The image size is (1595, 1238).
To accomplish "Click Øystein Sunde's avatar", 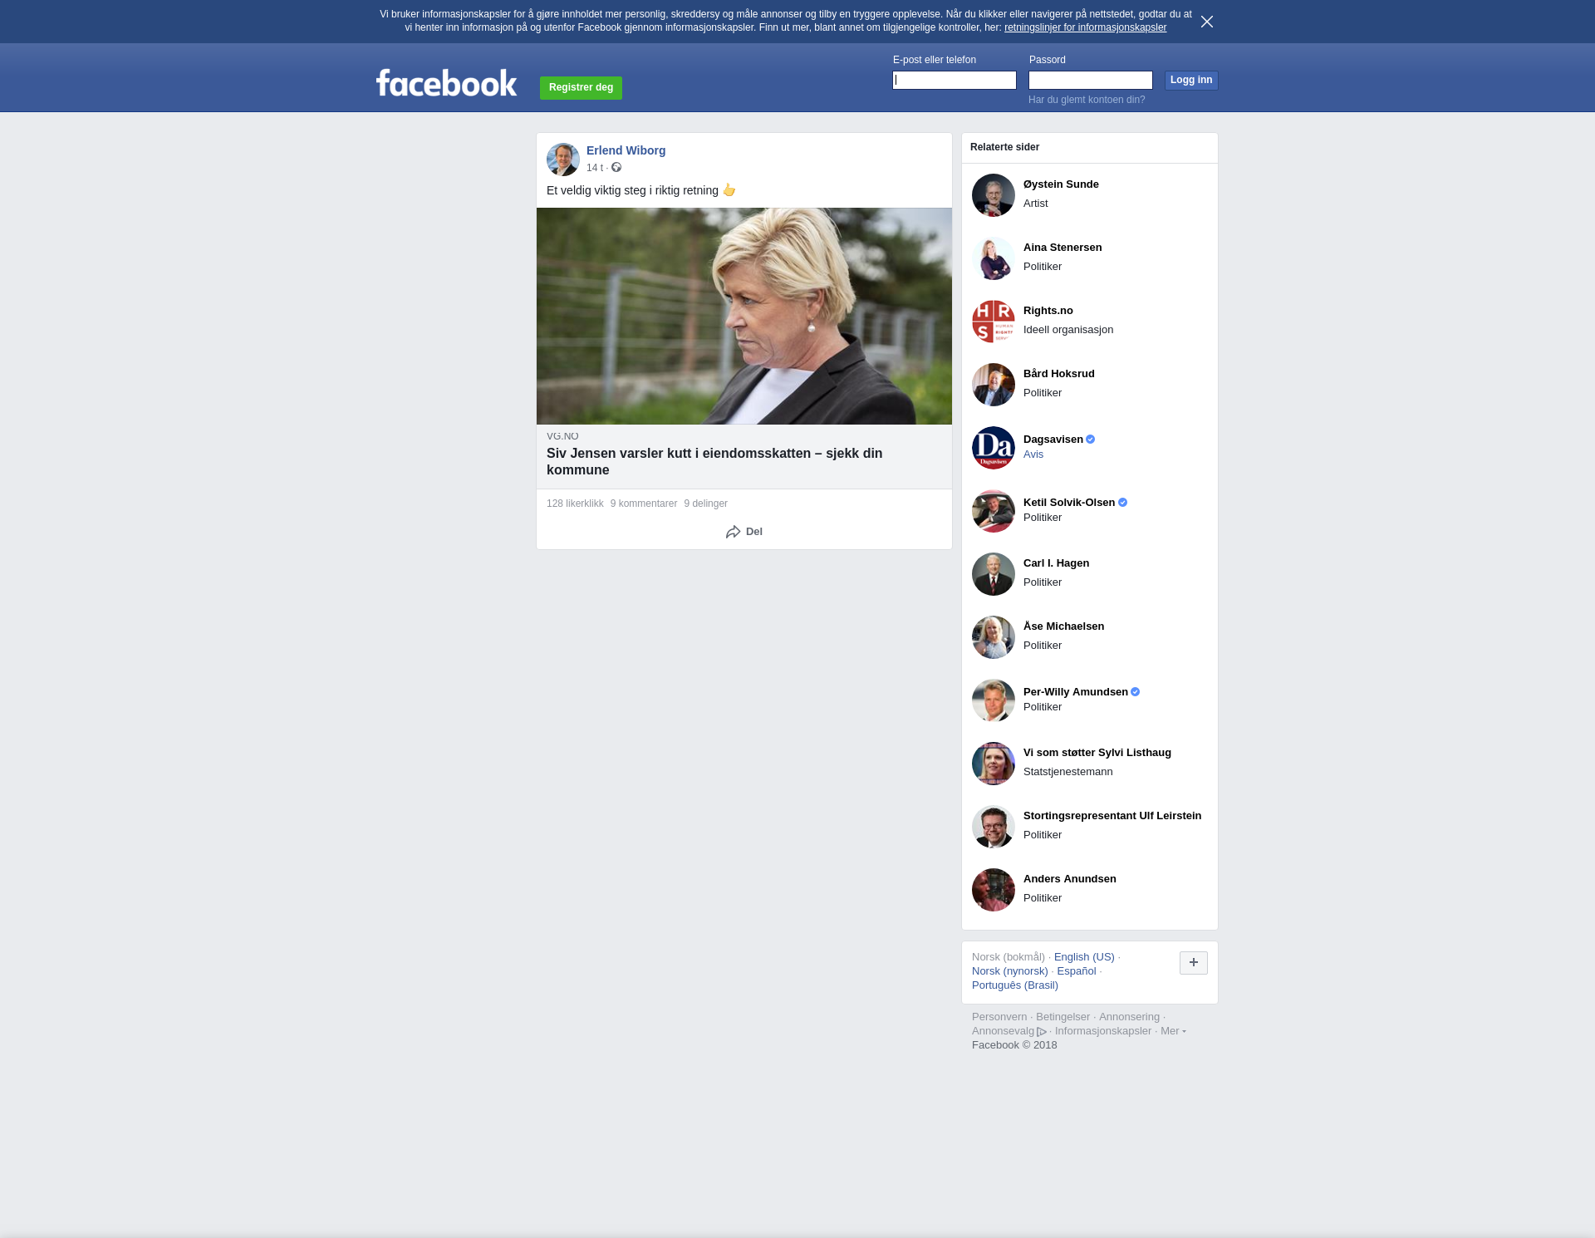I will 993,195.
